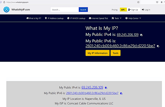Click the My IP Information button

[x=98, y=53]
